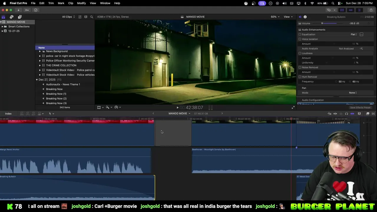Enable Equalization checkbox
This screenshot has height=212, width=377.
(300, 34)
